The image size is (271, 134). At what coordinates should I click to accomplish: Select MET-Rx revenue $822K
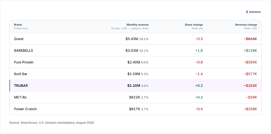[x=135, y=97]
